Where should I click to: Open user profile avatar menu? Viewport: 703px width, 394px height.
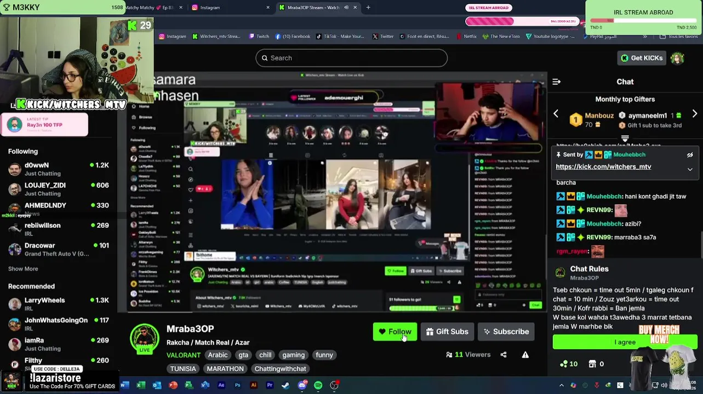678,58
